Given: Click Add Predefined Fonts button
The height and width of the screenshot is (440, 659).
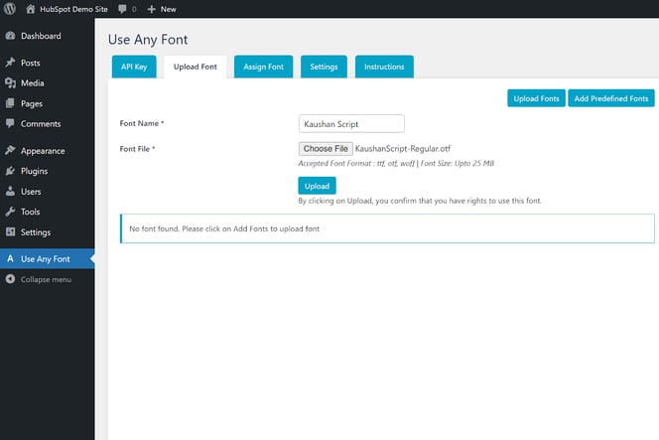Looking at the screenshot, I should point(611,98).
